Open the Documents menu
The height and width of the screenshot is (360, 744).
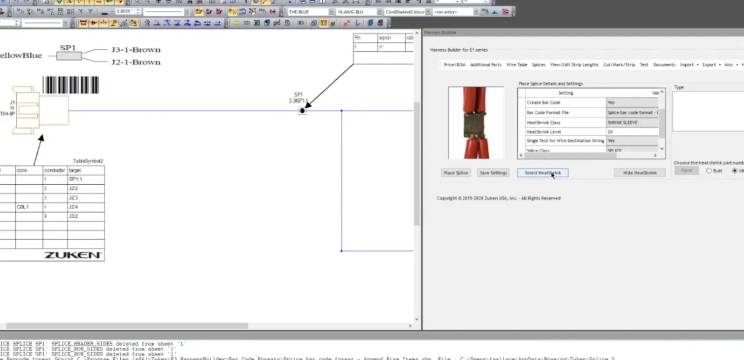coord(664,65)
